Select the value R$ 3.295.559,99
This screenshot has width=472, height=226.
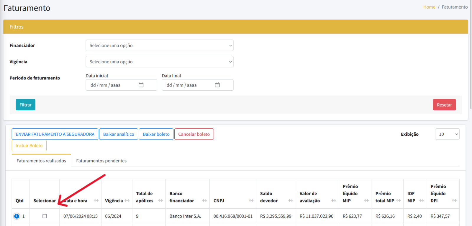(x=276, y=216)
